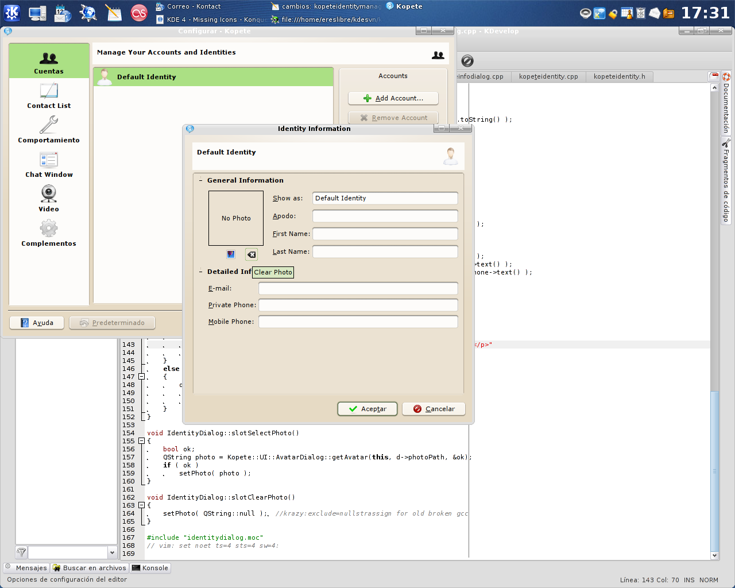Click the select photo icon under No Photo

tap(231, 254)
